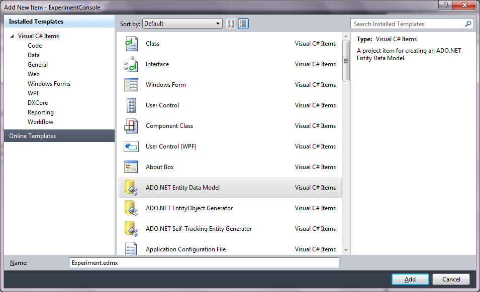Select the 'Windows Form' template name
Viewport: 480px width, 292px height.
(165, 85)
